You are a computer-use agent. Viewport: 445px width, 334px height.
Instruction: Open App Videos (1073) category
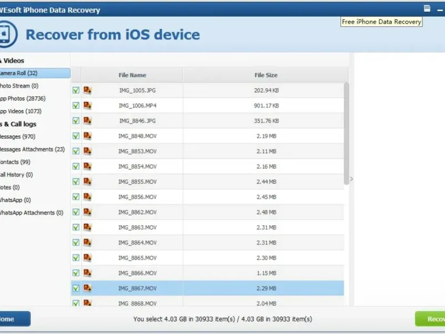pyautogui.click(x=21, y=111)
